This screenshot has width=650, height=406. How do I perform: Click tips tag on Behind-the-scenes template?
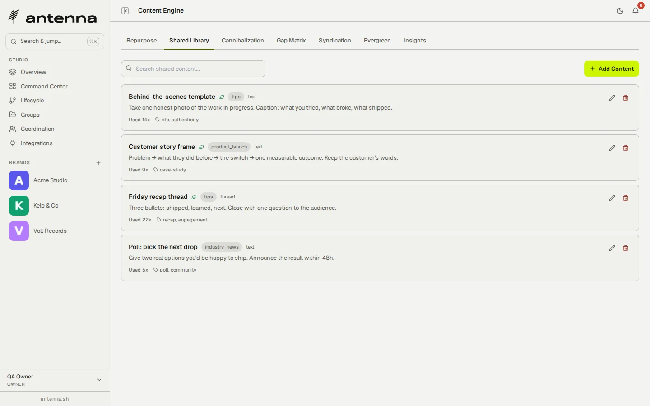pos(236,97)
